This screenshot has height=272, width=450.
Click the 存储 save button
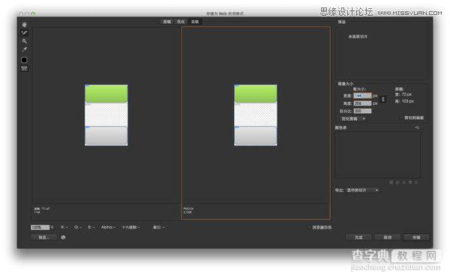tap(416, 238)
